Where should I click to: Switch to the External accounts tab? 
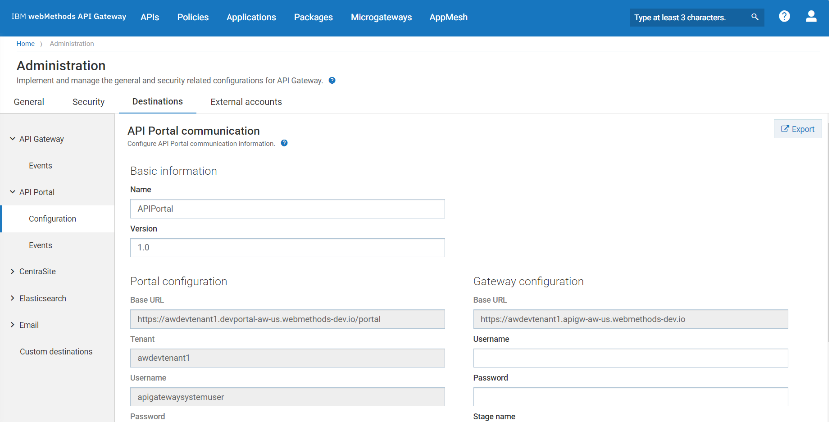(x=246, y=102)
